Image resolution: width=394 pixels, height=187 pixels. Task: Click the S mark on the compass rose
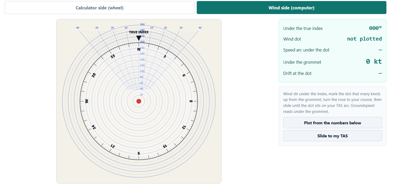tap(139, 153)
